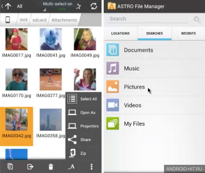Tap the green My Files icon

tap(112, 124)
